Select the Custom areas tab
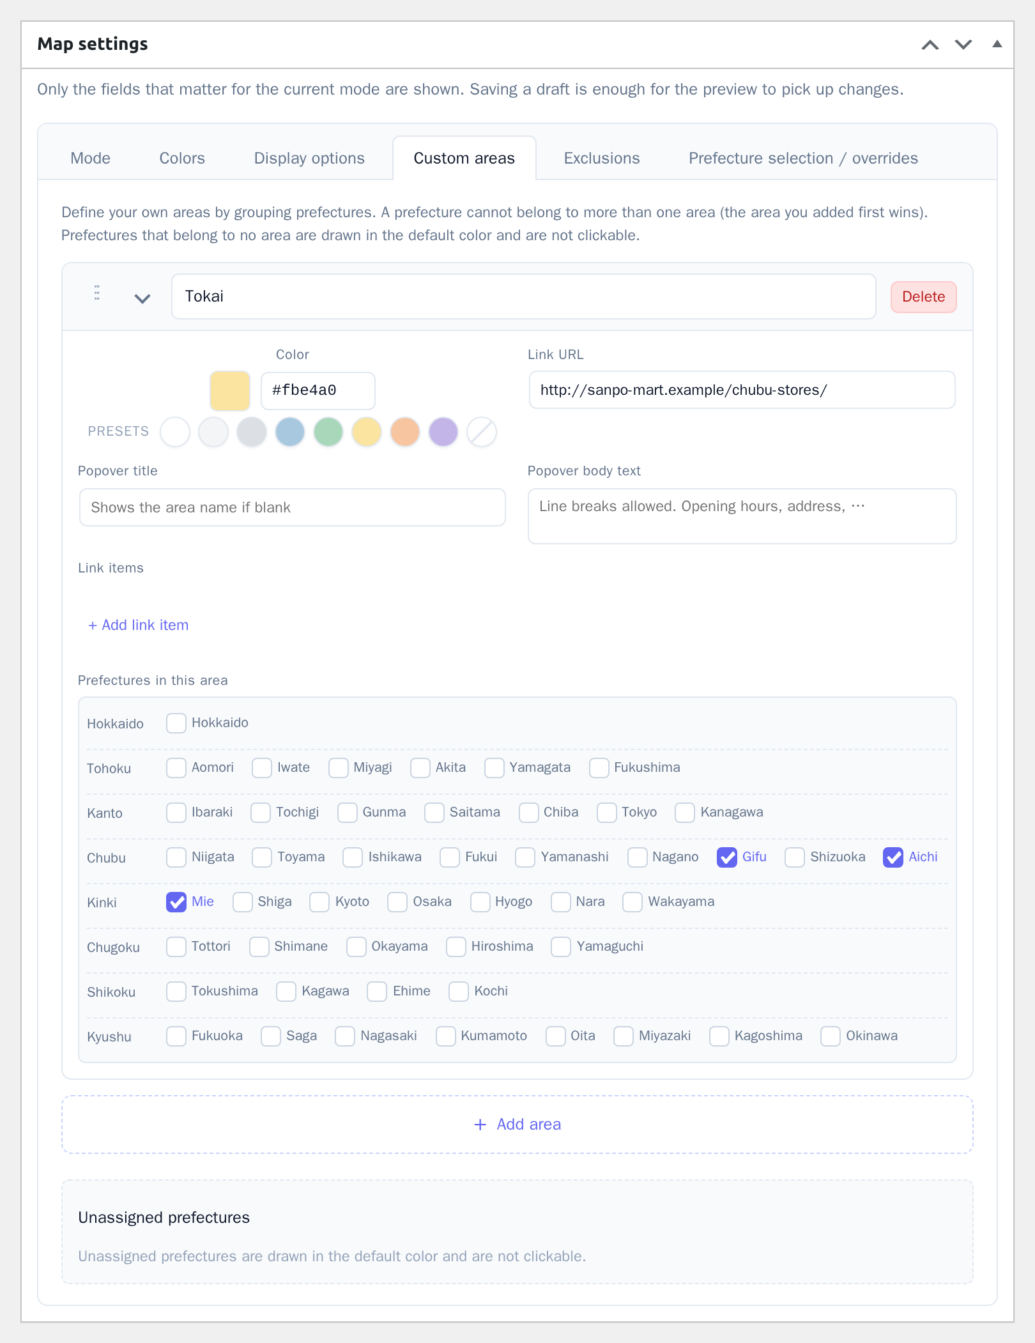Image resolution: width=1035 pixels, height=1343 pixels. click(x=464, y=158)
